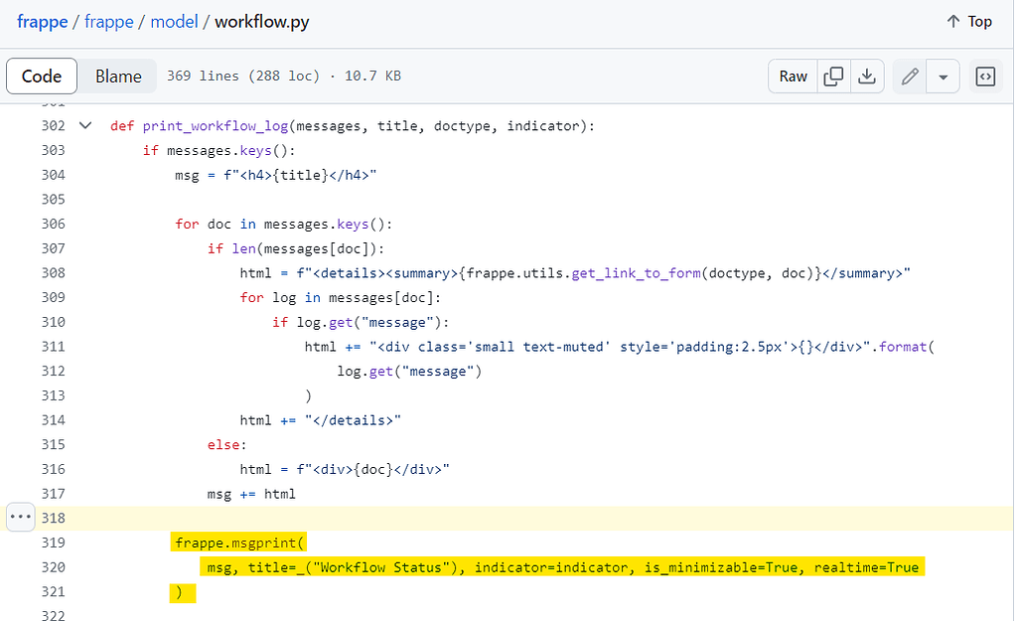Select line number 310
This screenshot has width=1017, height=621.
coord(54,322)
